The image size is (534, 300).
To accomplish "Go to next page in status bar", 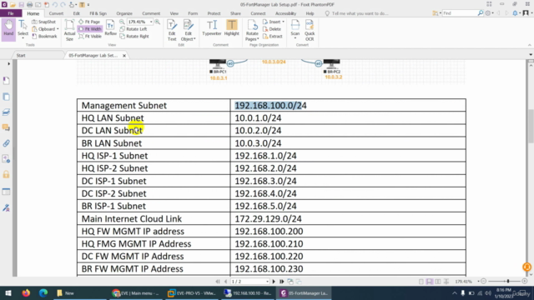I will (274, 282).
